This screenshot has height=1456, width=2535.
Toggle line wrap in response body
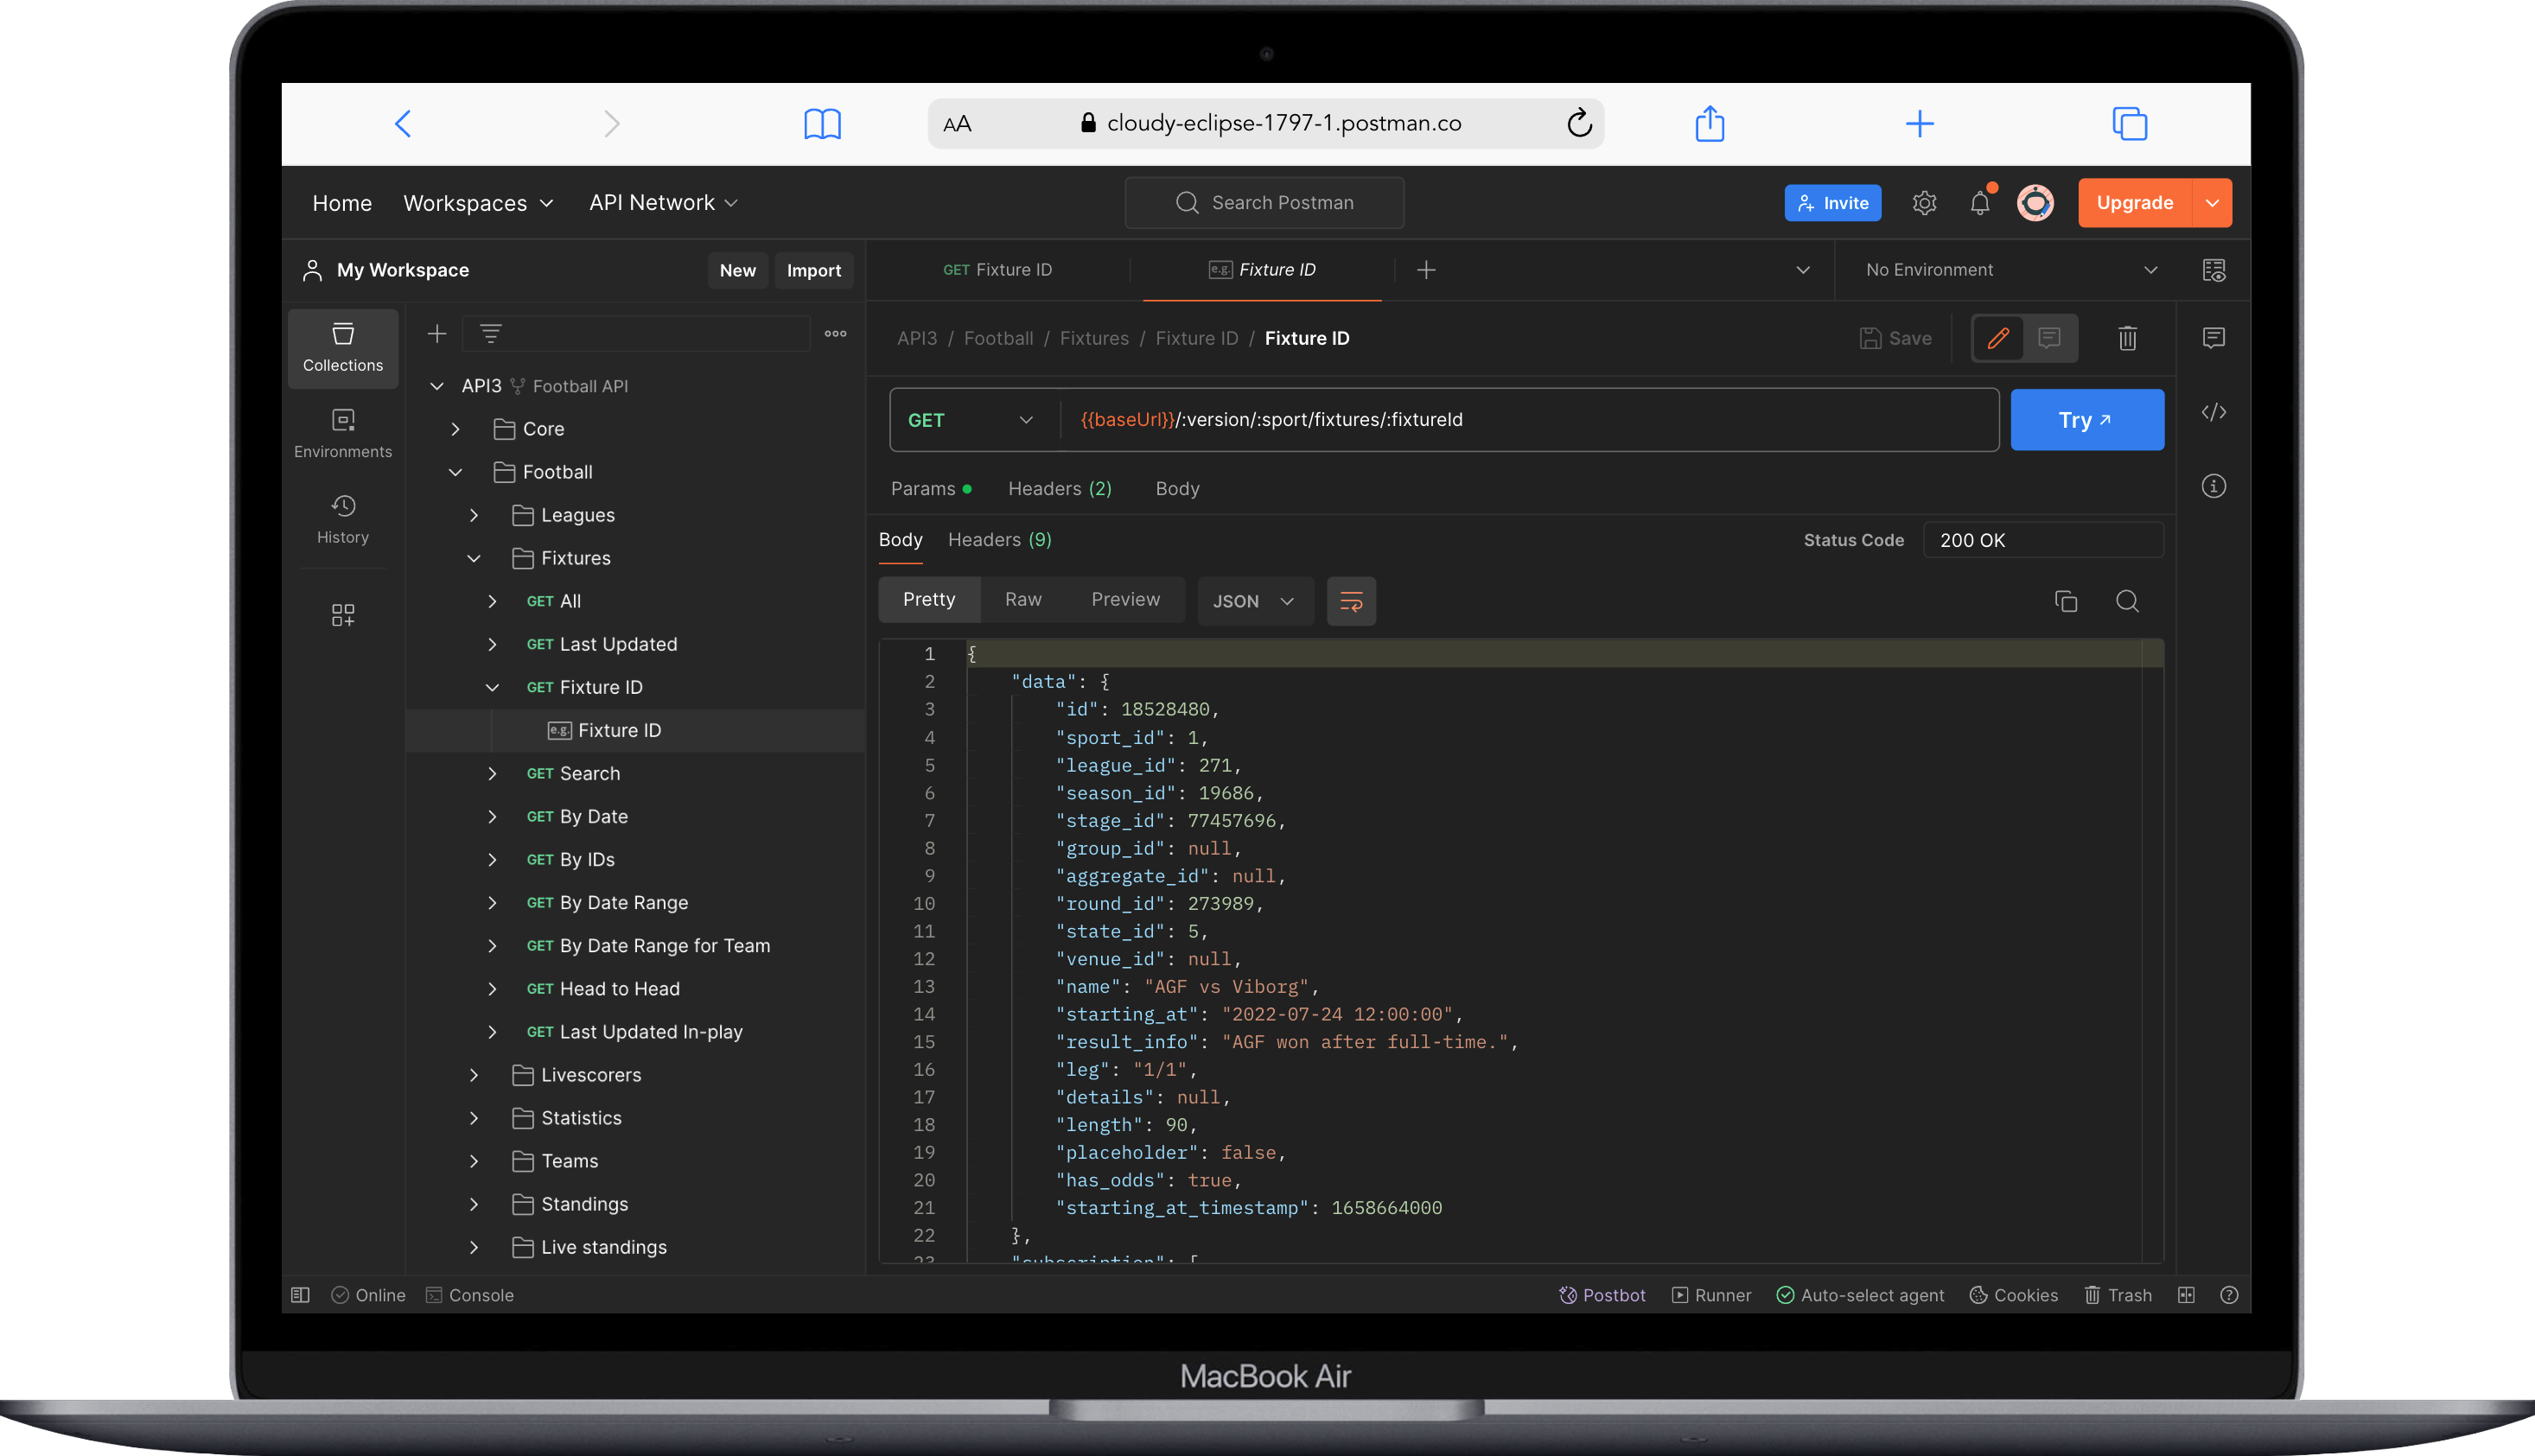pyautogui.click(x=1351, y=601)
